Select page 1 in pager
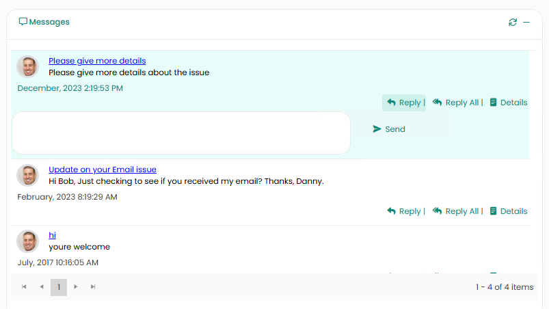The width and height of the screenshot is (549, 309). tap(59, 287)
